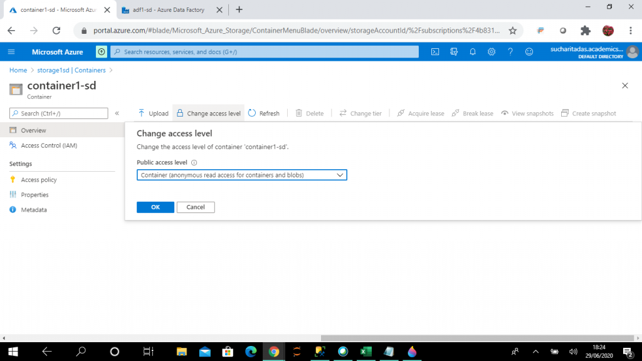Collapse the left menu with double chevron
Viewport: 642px width, 361px height.
pos(117,113)
